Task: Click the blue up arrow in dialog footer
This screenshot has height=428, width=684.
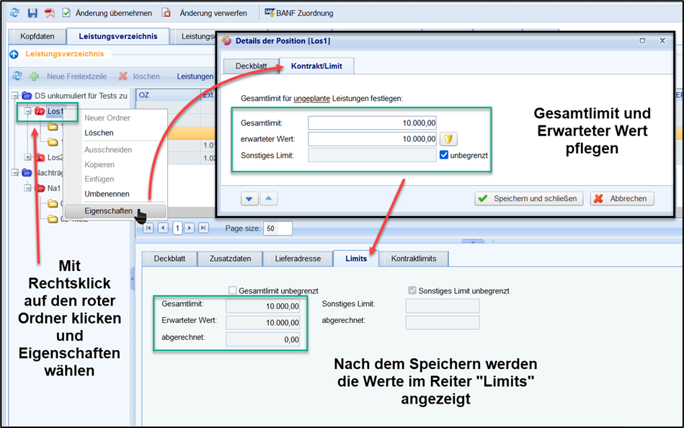Action: (267, 199)
